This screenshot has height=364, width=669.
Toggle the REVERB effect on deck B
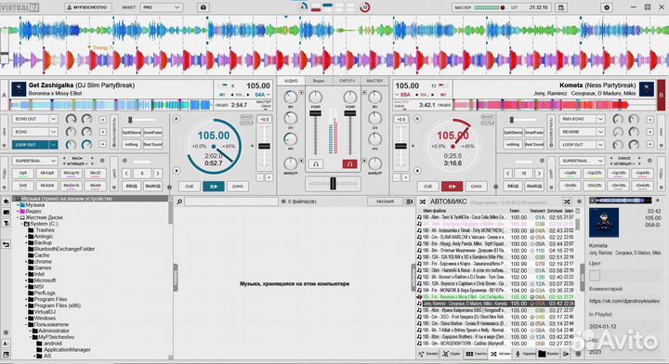(x=577, y=132)
